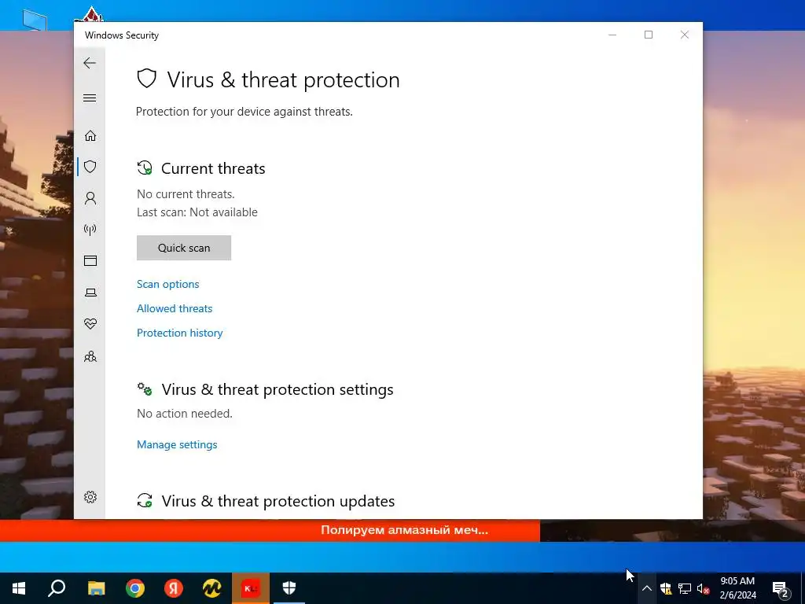Open taskbar search magnifier
The image size is (805, 604).
point(57,588)
